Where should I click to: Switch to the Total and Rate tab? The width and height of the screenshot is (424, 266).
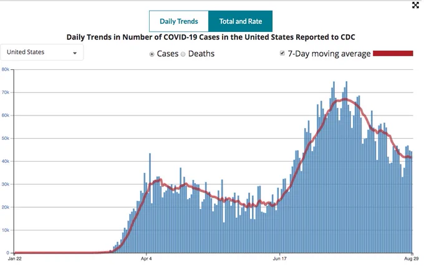tap(241, 21)
